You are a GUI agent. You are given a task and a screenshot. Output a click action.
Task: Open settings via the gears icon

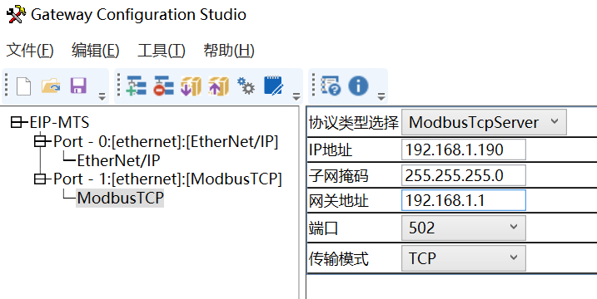246,86
